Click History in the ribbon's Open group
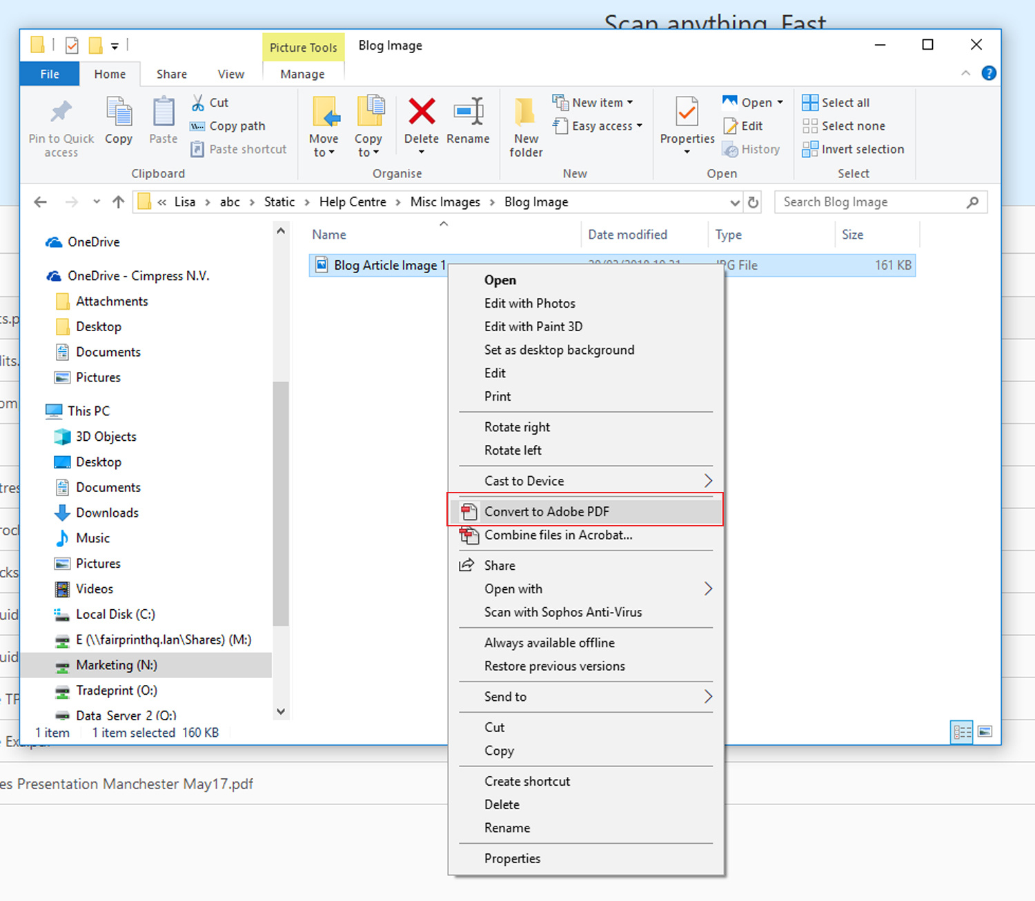Viewport: 1035px width, 901px height. coord(751,150)
